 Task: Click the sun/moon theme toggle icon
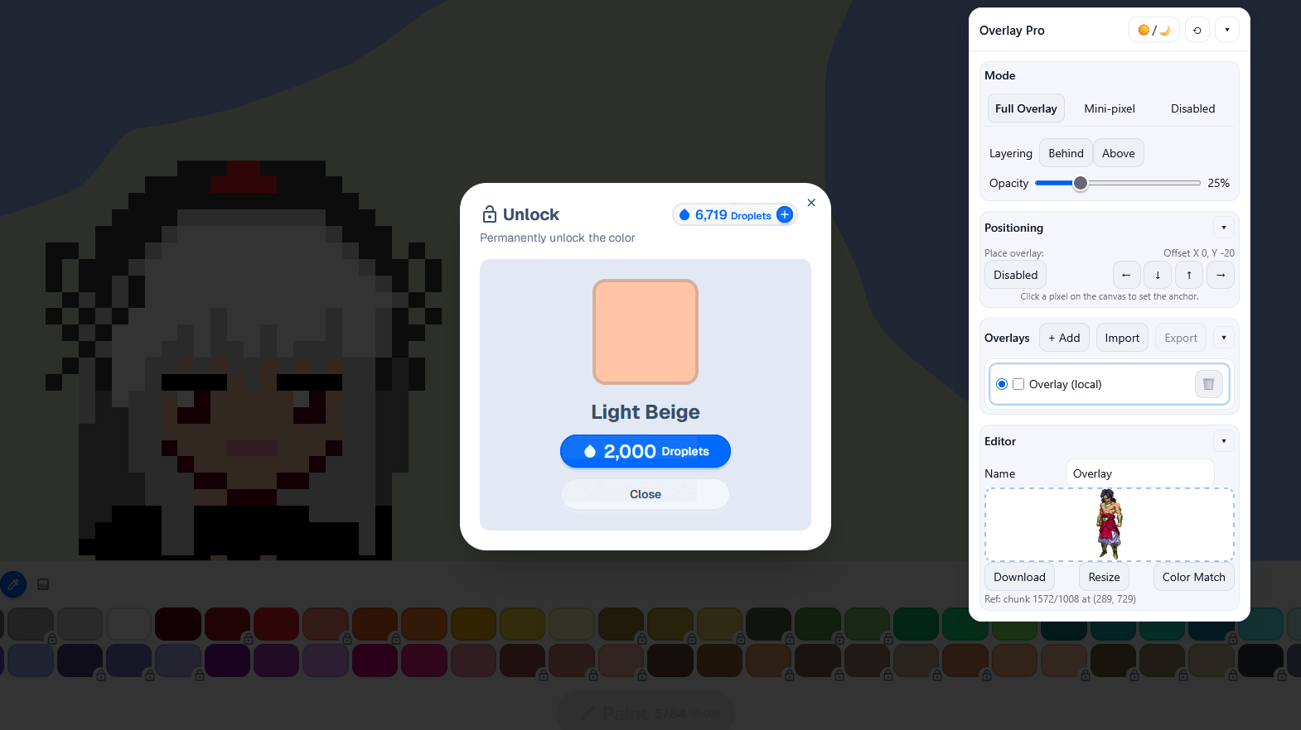[1153, 31]
